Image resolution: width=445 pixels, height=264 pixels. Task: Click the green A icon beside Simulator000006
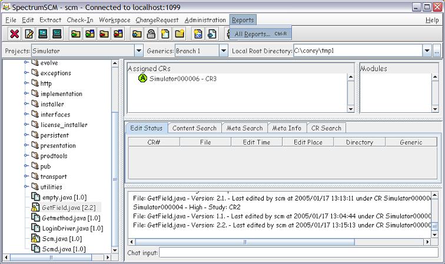142,78
